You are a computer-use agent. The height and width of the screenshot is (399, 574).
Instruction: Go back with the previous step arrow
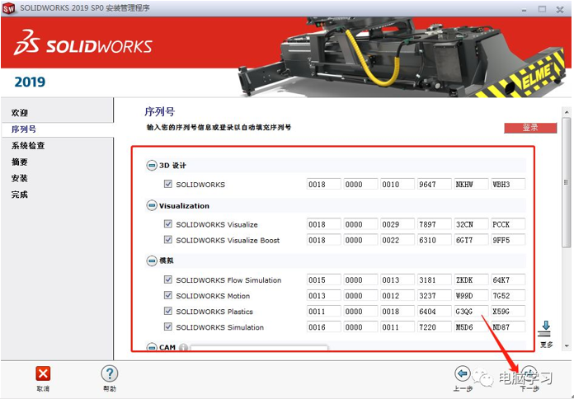coord(463,373)
